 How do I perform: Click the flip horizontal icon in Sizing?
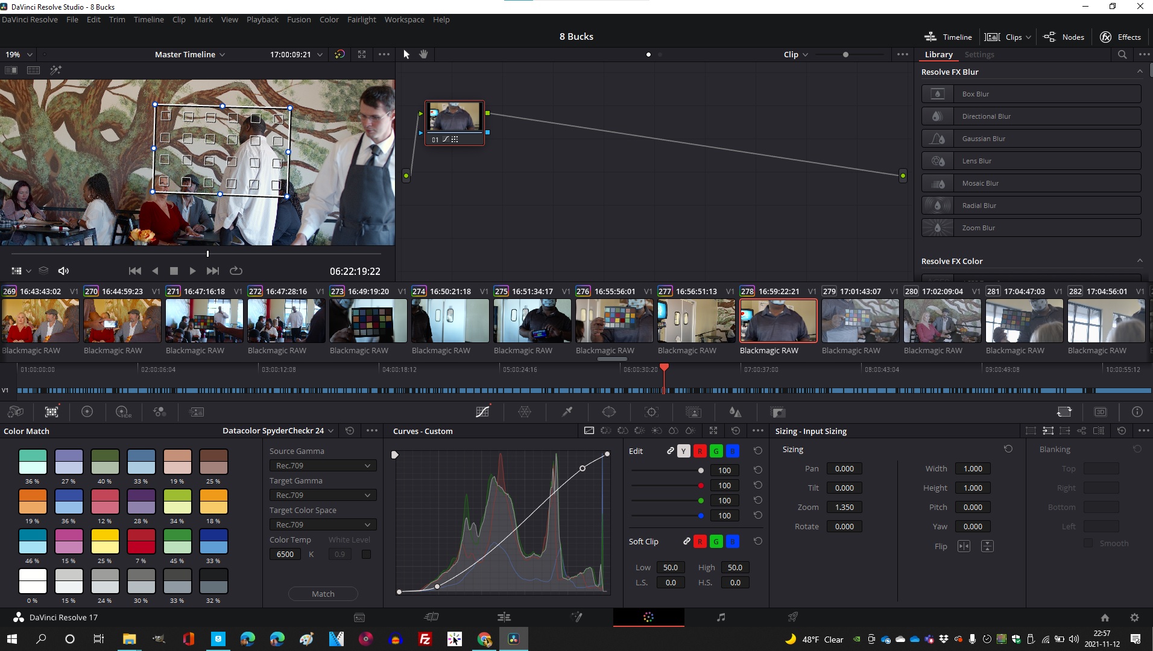coord(964,546)
